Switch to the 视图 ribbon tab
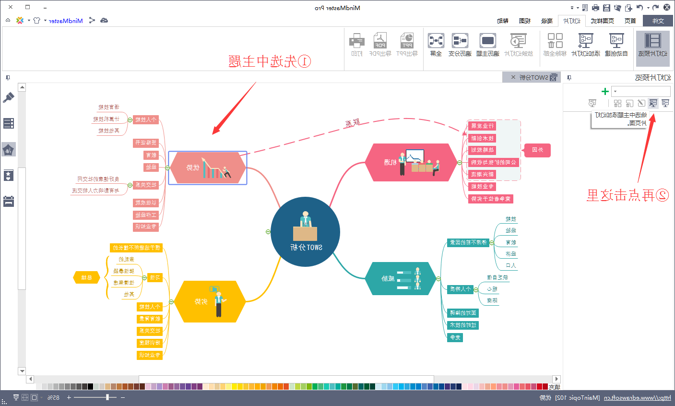This screenshot has height=406, width=675. click(x=525, y=21)
